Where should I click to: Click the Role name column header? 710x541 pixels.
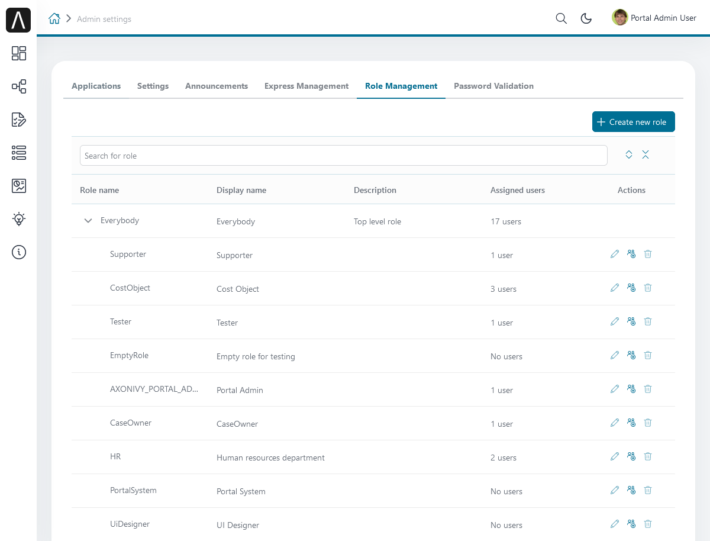[99, 190]
